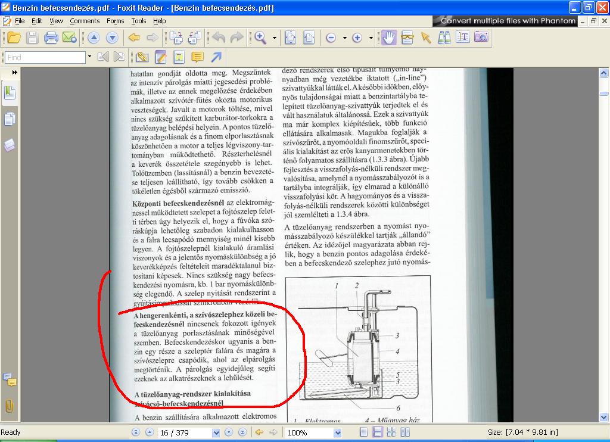Viewport: 610px width, 442px height.
Task: Open the View menu
Action: (56, 21)
